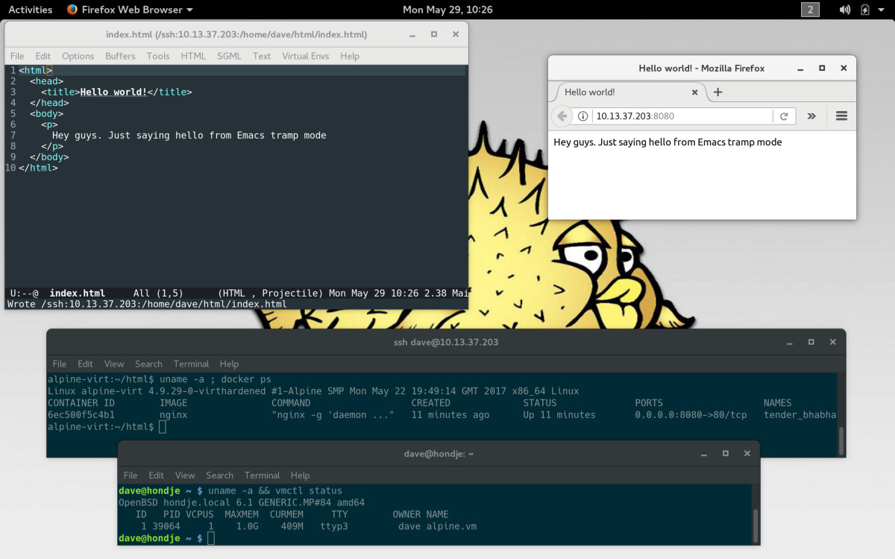This screenshot has width=895, height=559.
Task: Open the HTML menu in Emacs
Action: (193, 56)
